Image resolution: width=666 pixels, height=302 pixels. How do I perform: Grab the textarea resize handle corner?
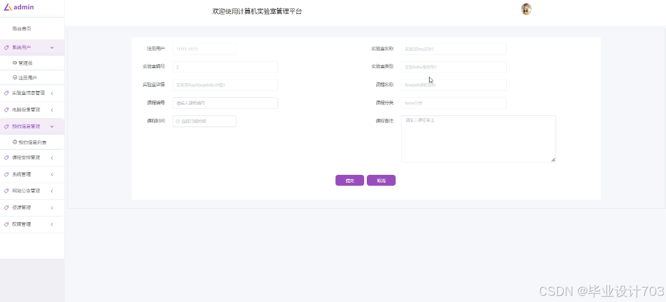pyautogui.click(x=553, y=160)
